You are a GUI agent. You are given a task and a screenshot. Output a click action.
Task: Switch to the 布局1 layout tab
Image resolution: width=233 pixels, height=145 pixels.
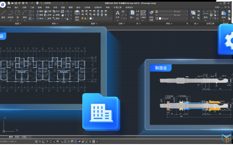pos(17,137)
